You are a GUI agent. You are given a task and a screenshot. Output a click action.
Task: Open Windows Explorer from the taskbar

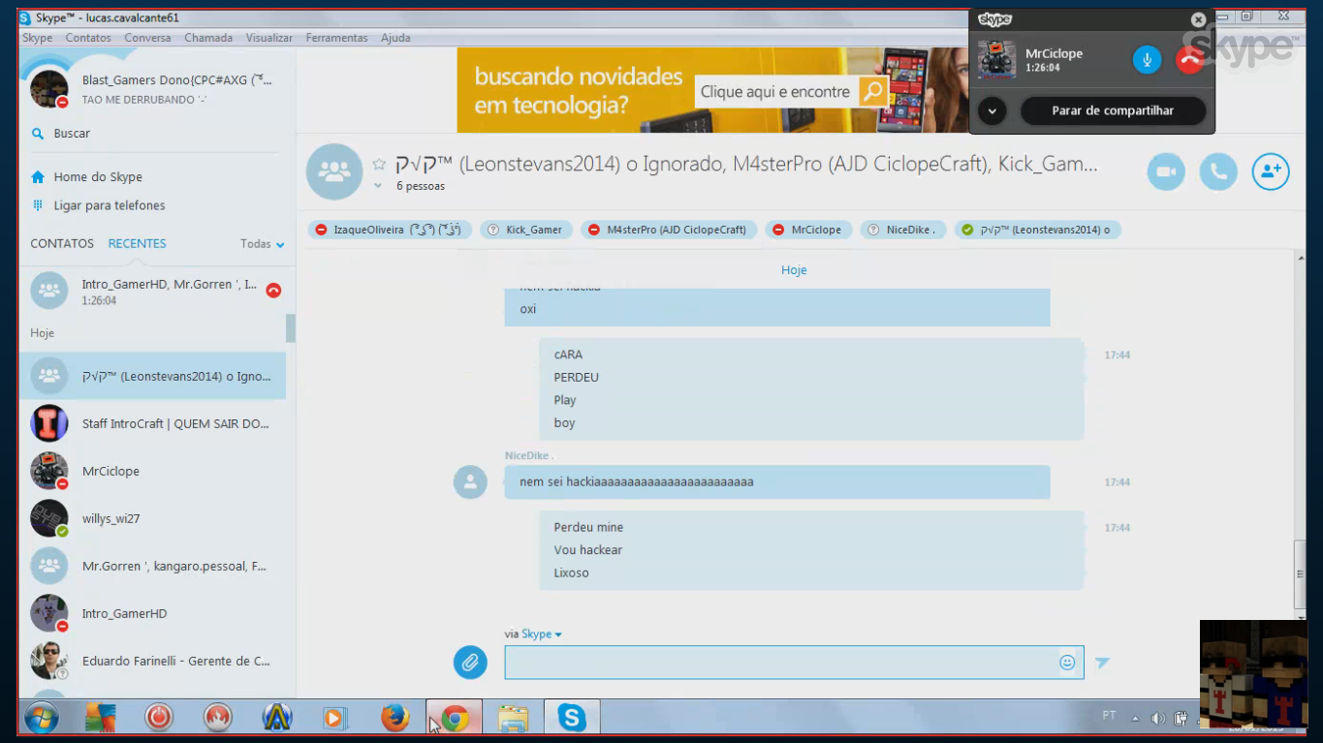point(513,718)
